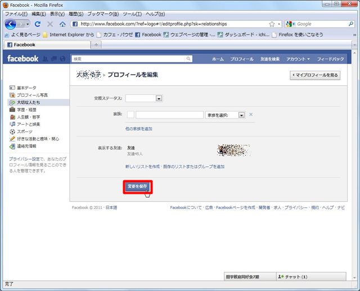Screen dimensions: 360x291
Task: Select 好きな活動と趣味・関心 in the sidebar
Action: (x=38, y=139)
